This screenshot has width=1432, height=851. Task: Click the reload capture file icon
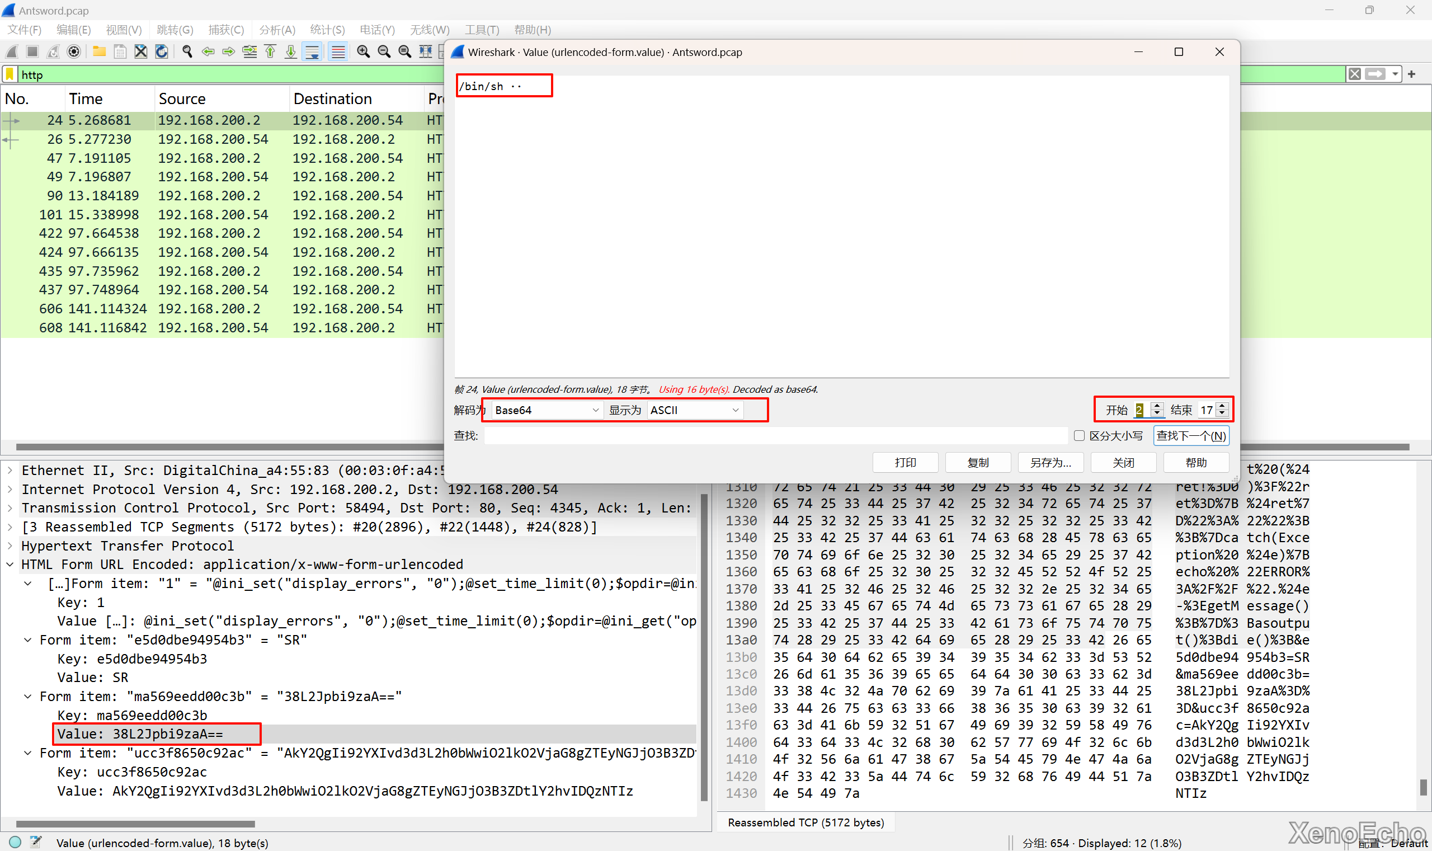(x=162, y=51)
